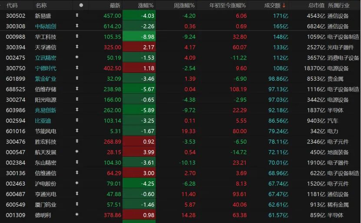Click the marker icon in the 比亚迪 row
The height and width of the screenshot is (223, 361).
click(77, 120)
